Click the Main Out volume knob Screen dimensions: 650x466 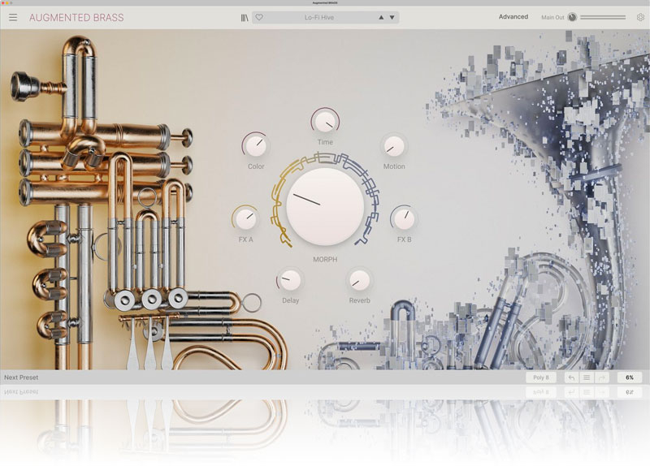[x=572, y=17]
